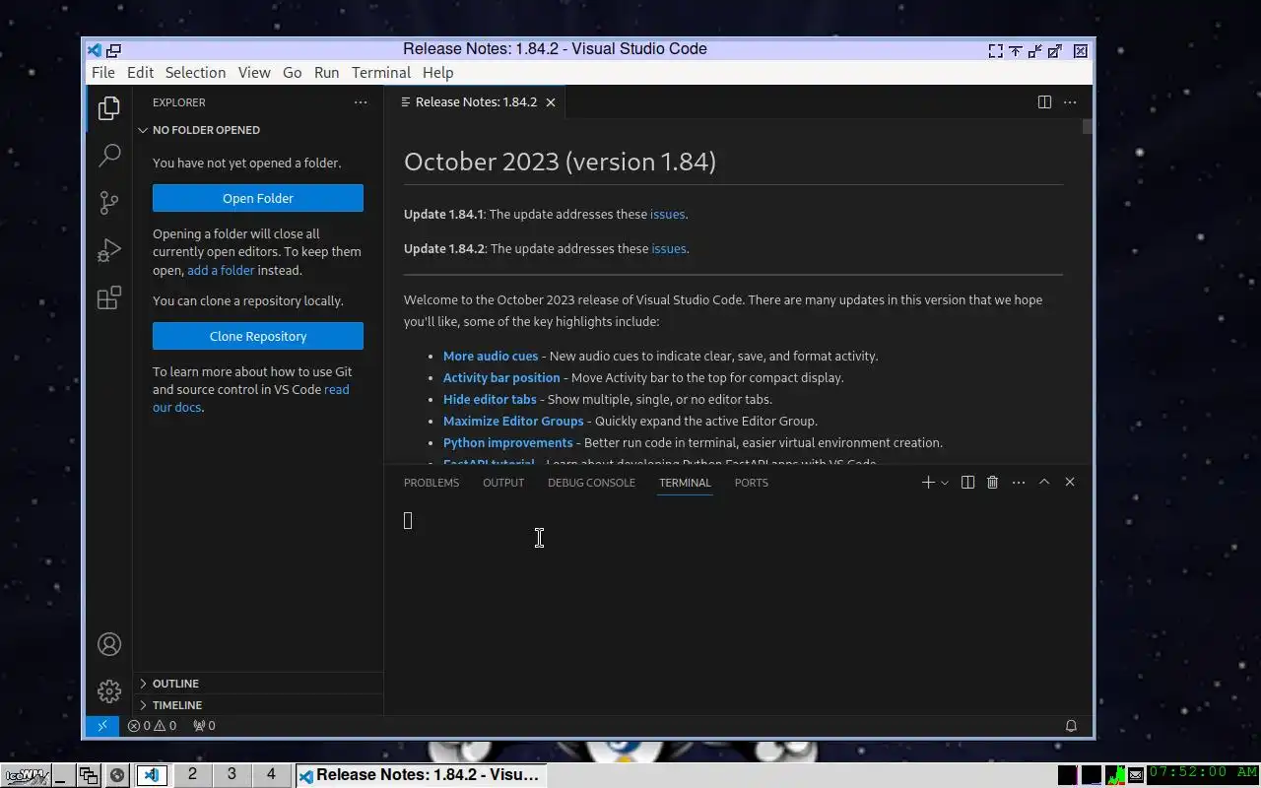The height and width of the screenshot is (788, 1261).
Task: Open the terminal launch profile dropdown arrow
Action: coord(945,483)
